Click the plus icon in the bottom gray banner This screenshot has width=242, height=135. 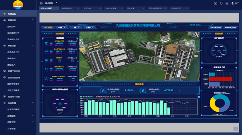click(236, 129)
